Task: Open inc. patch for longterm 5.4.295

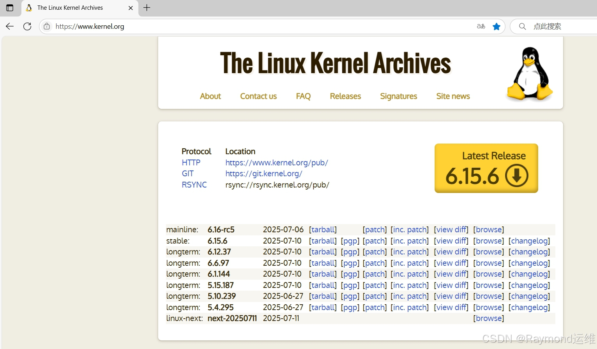Action: [410, 307]
